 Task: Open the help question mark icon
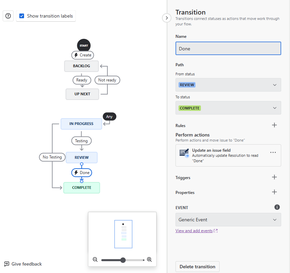click(x=8, y=16)
